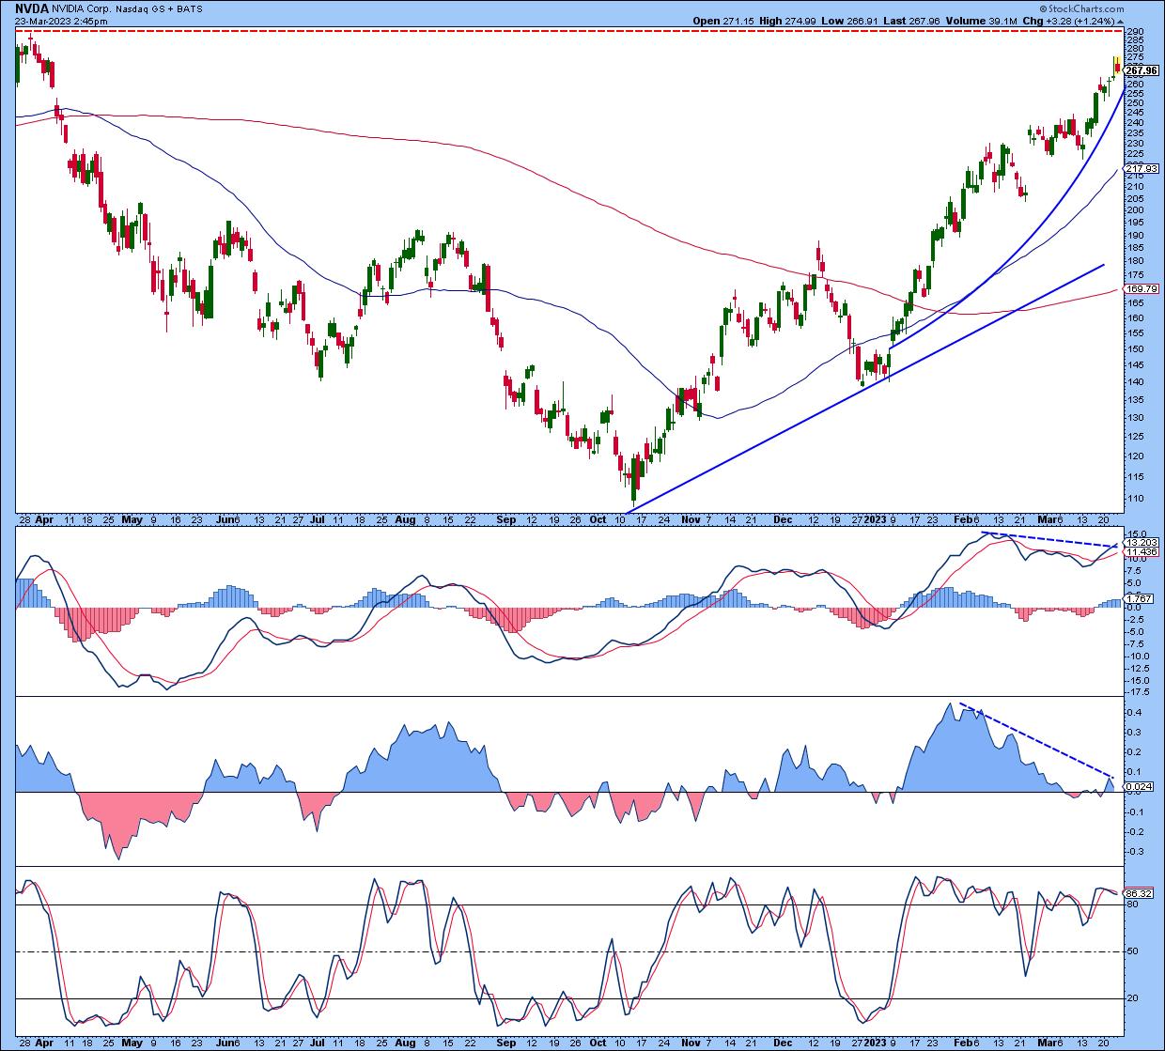Click the last price tag 267.96
The image size is (1165, 1051).
click(1140, 70)
